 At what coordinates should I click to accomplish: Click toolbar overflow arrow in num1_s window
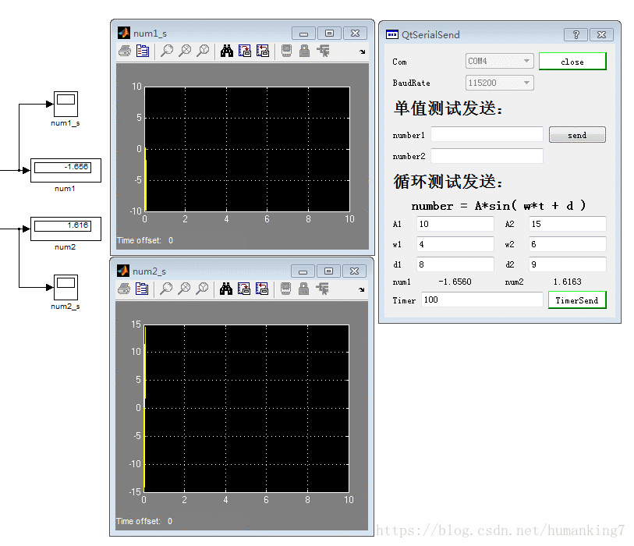[363, 51]
